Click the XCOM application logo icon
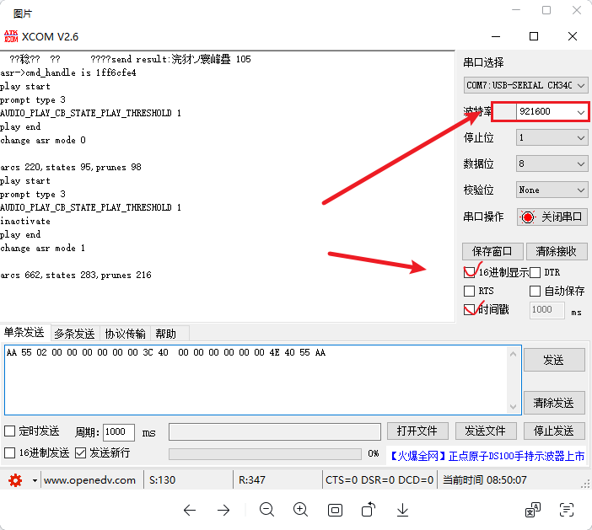592x530 pixels. tap(11, 36)
